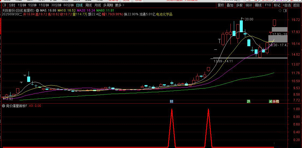The image size is (302, 148).
Task: Click the 20.00 high price label
Action: (x=249, y=19)
